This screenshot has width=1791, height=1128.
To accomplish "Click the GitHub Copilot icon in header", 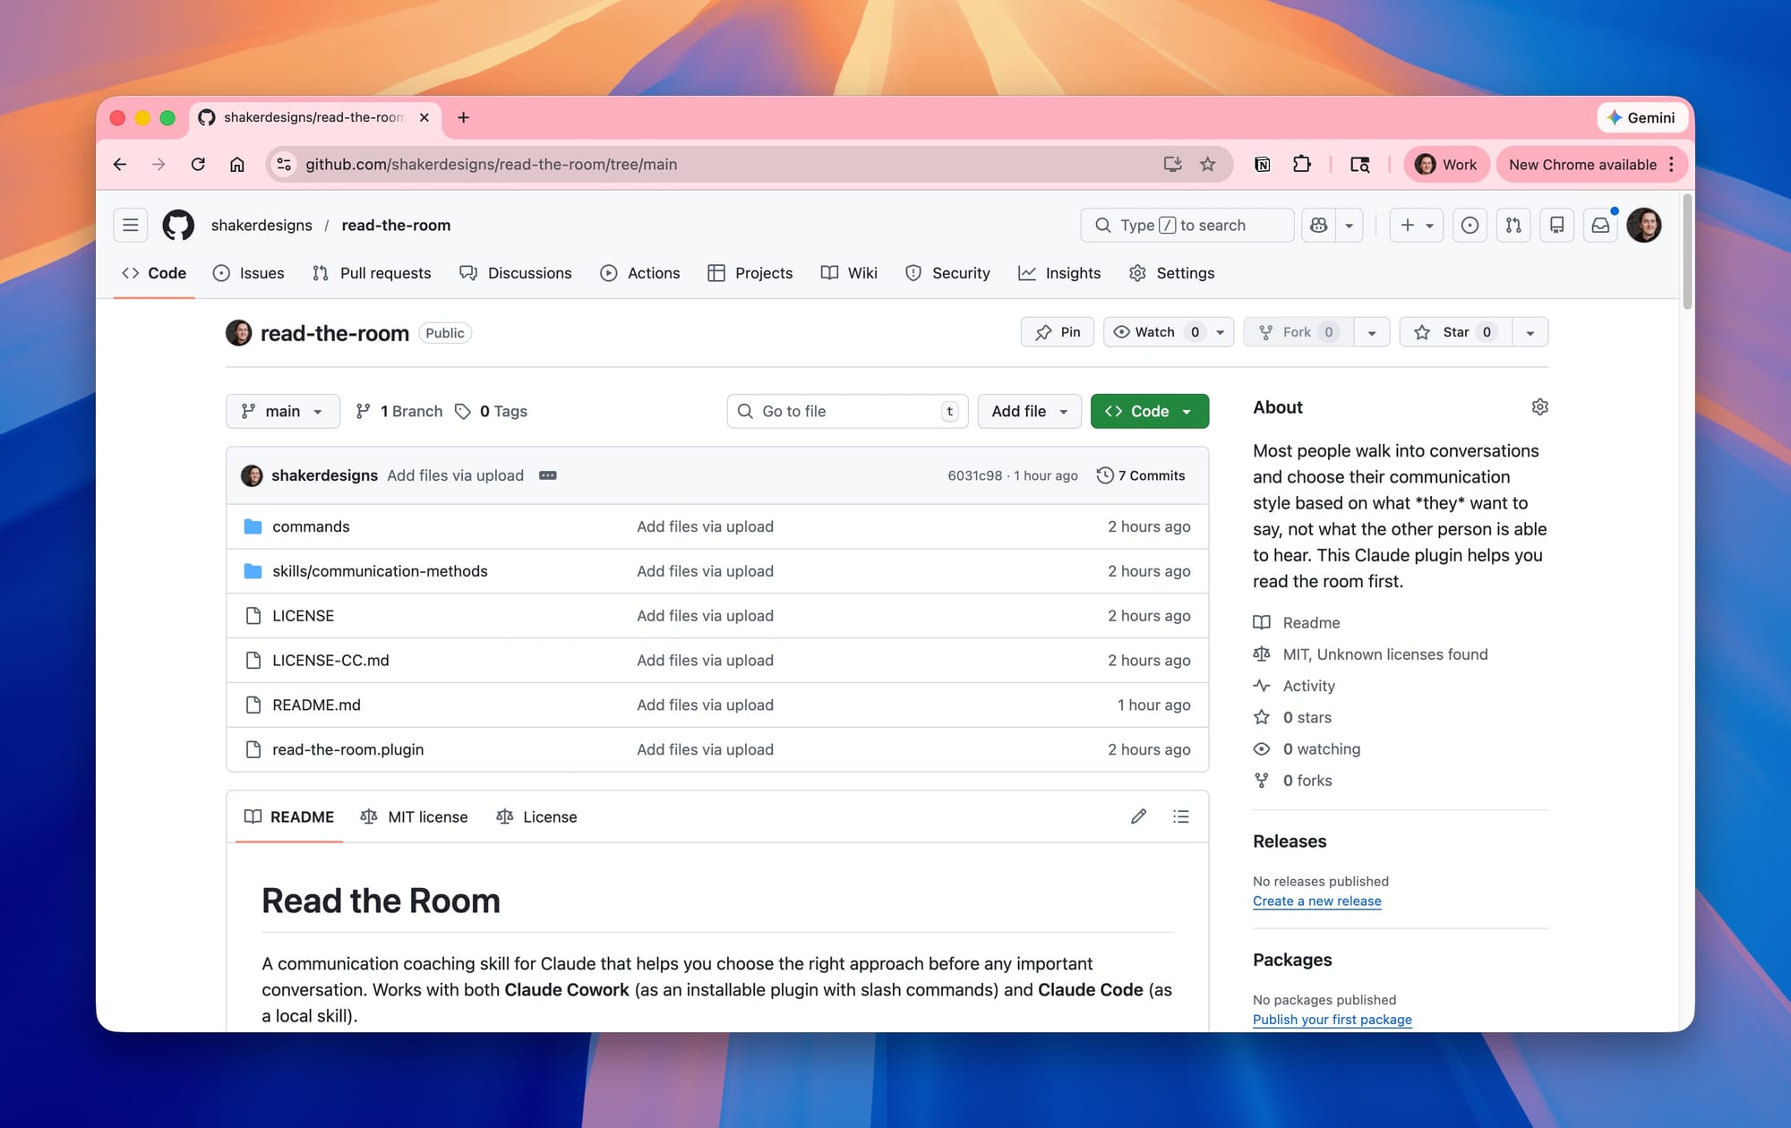I will pos(1318,226).
